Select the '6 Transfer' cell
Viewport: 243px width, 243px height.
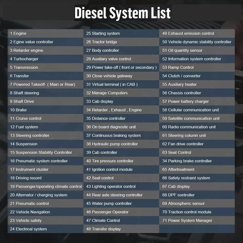coord(45,76)
